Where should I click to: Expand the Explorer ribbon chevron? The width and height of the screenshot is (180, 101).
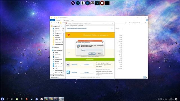(145, 20)
